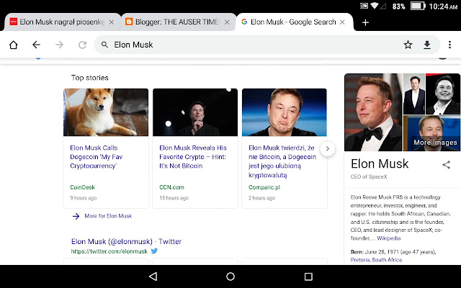Screen dimensions: 461x288
Task: Tap the CoinDesk source label
Action: click(x=82, y=187)
